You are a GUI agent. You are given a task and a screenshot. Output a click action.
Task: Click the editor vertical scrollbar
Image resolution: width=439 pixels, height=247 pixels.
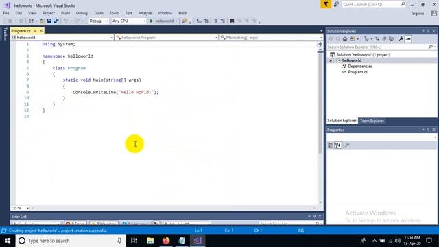[320, 102]
